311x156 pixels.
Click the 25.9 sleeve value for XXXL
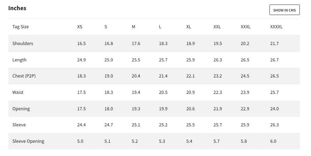click(x=245, y=125)
